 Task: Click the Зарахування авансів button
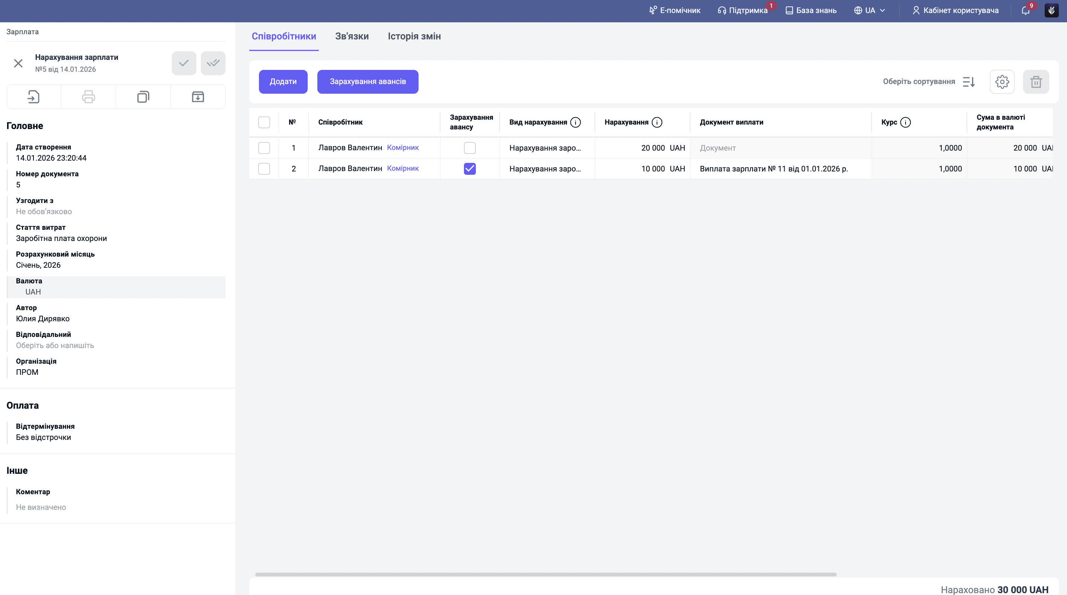tap(368, 81)
